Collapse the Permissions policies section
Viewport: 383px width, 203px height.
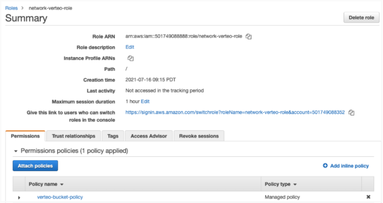click(16, 151)
